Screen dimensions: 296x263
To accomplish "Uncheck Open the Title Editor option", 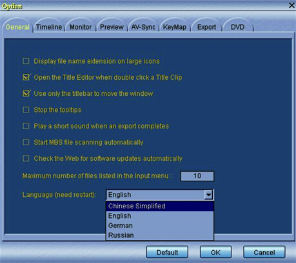I will (26, 77).
